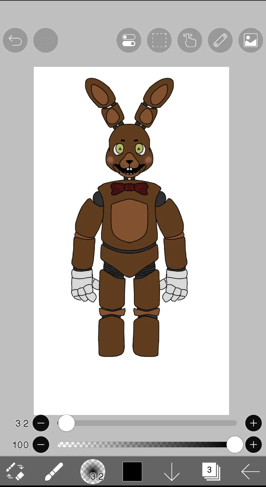Image resolution: width=266 pixels, height=487 pixels.
Task: Open the dashed-rectangle selection tool
Action: (x=159, y=40)
